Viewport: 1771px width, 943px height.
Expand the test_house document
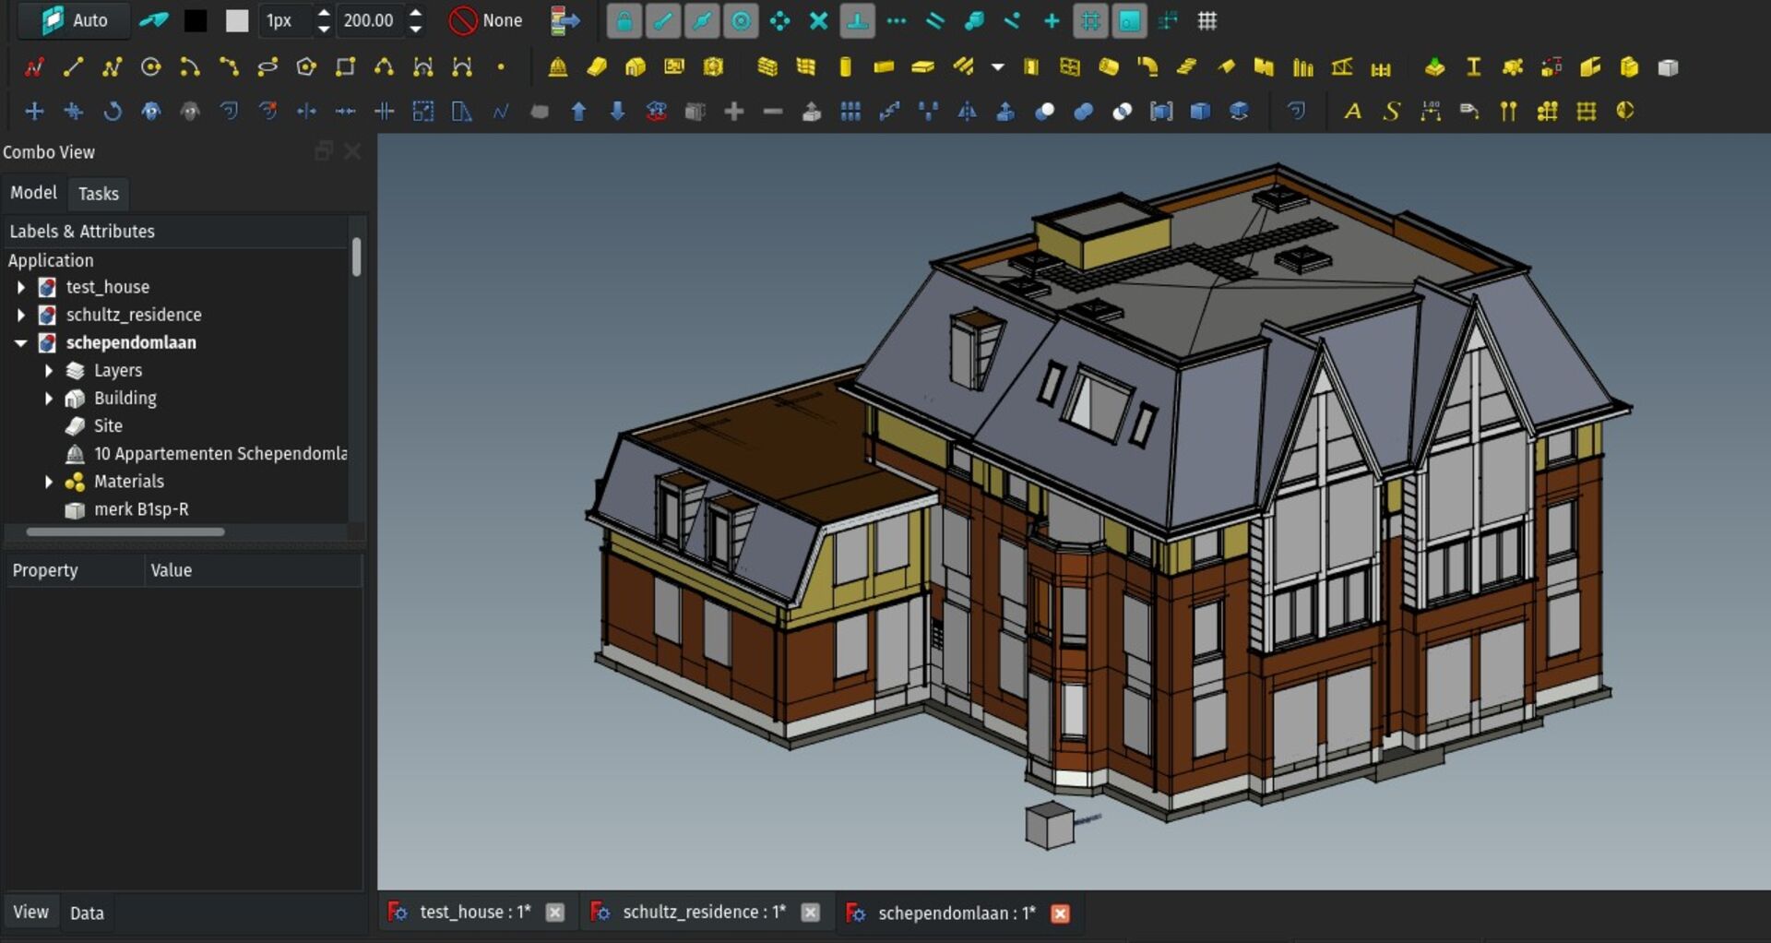(x=21, y=287)
